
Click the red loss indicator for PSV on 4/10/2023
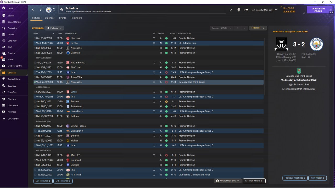click(x=166, y=97)
